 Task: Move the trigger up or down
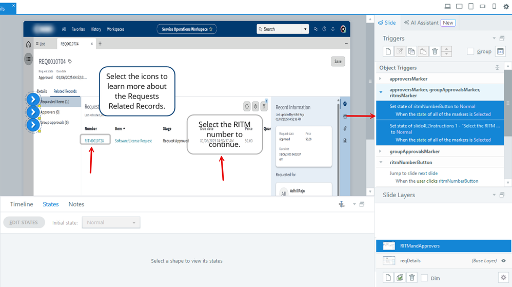(446, 51)
